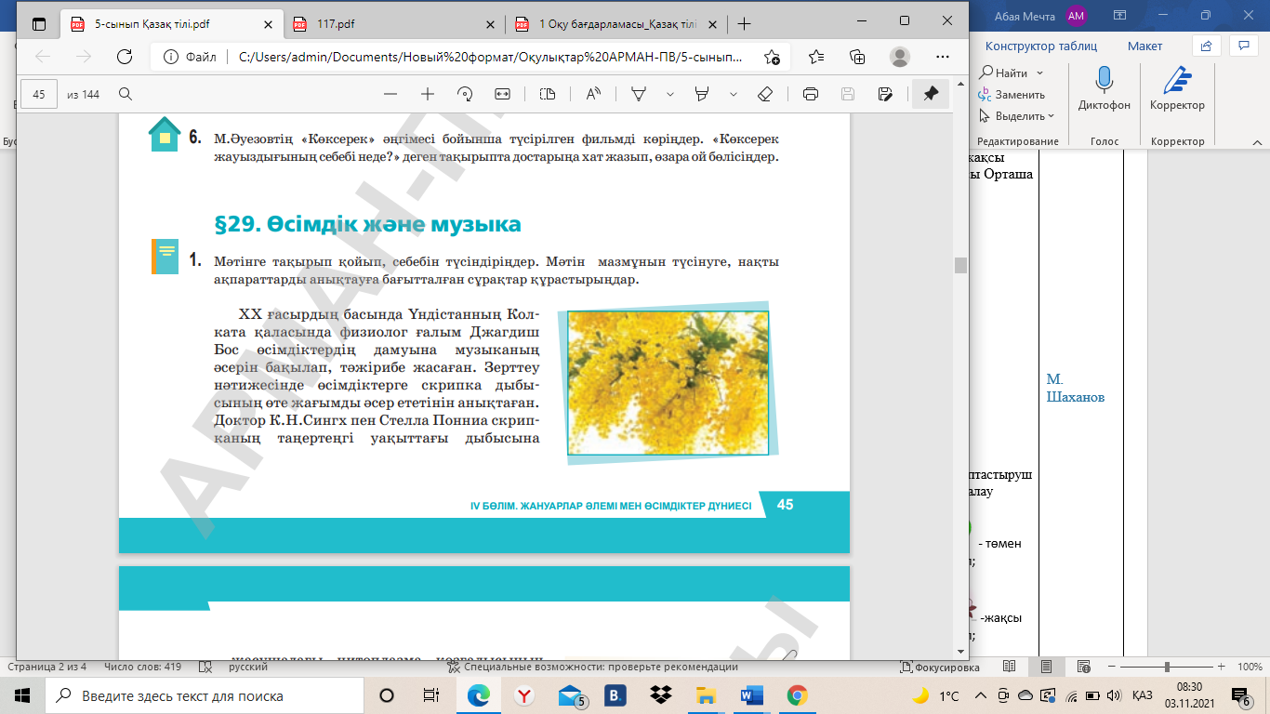
Task: Click the rotate page icon in PDF toolbar
Action: [x=466, y=94]
